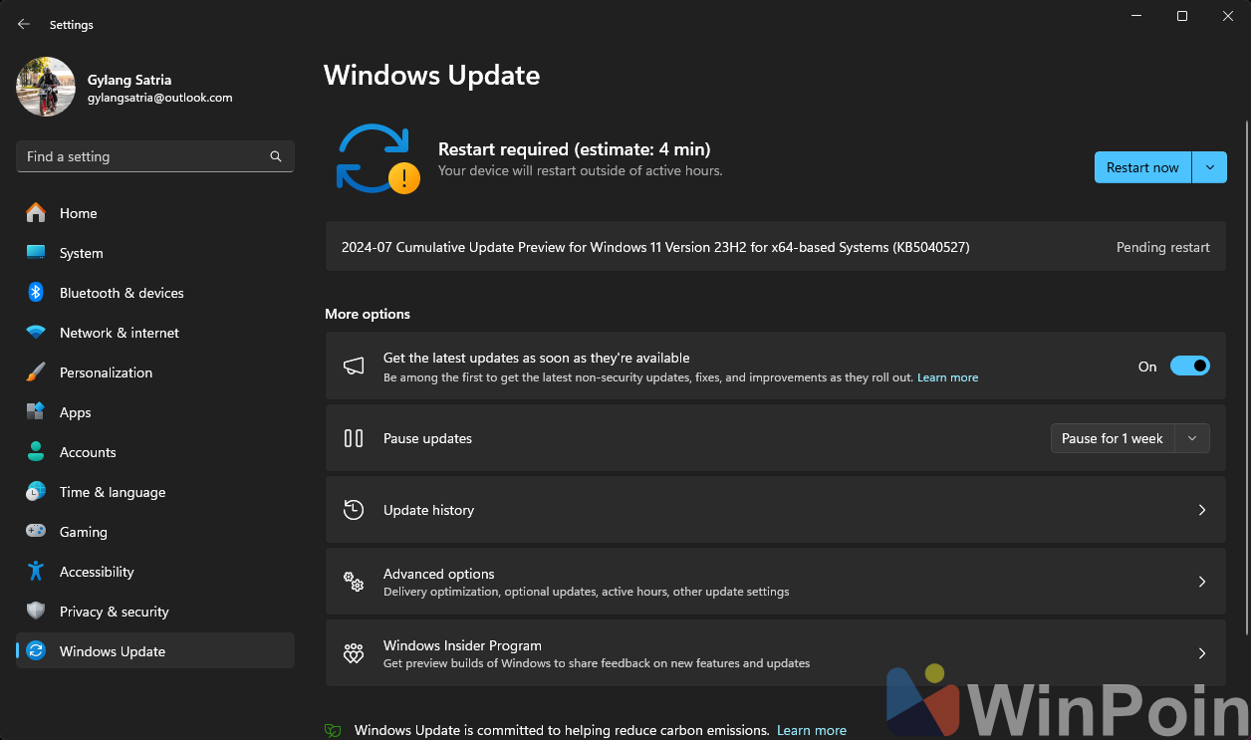
Task: Click the Network & internet Wi-Fi icon
Action: (36, 333)
